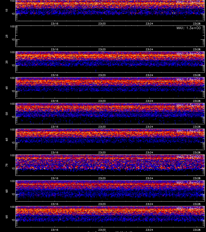Click the 5R panel axis label
Image resolution: width=206 pixels, height=232 pixels.
pos(7,114)
